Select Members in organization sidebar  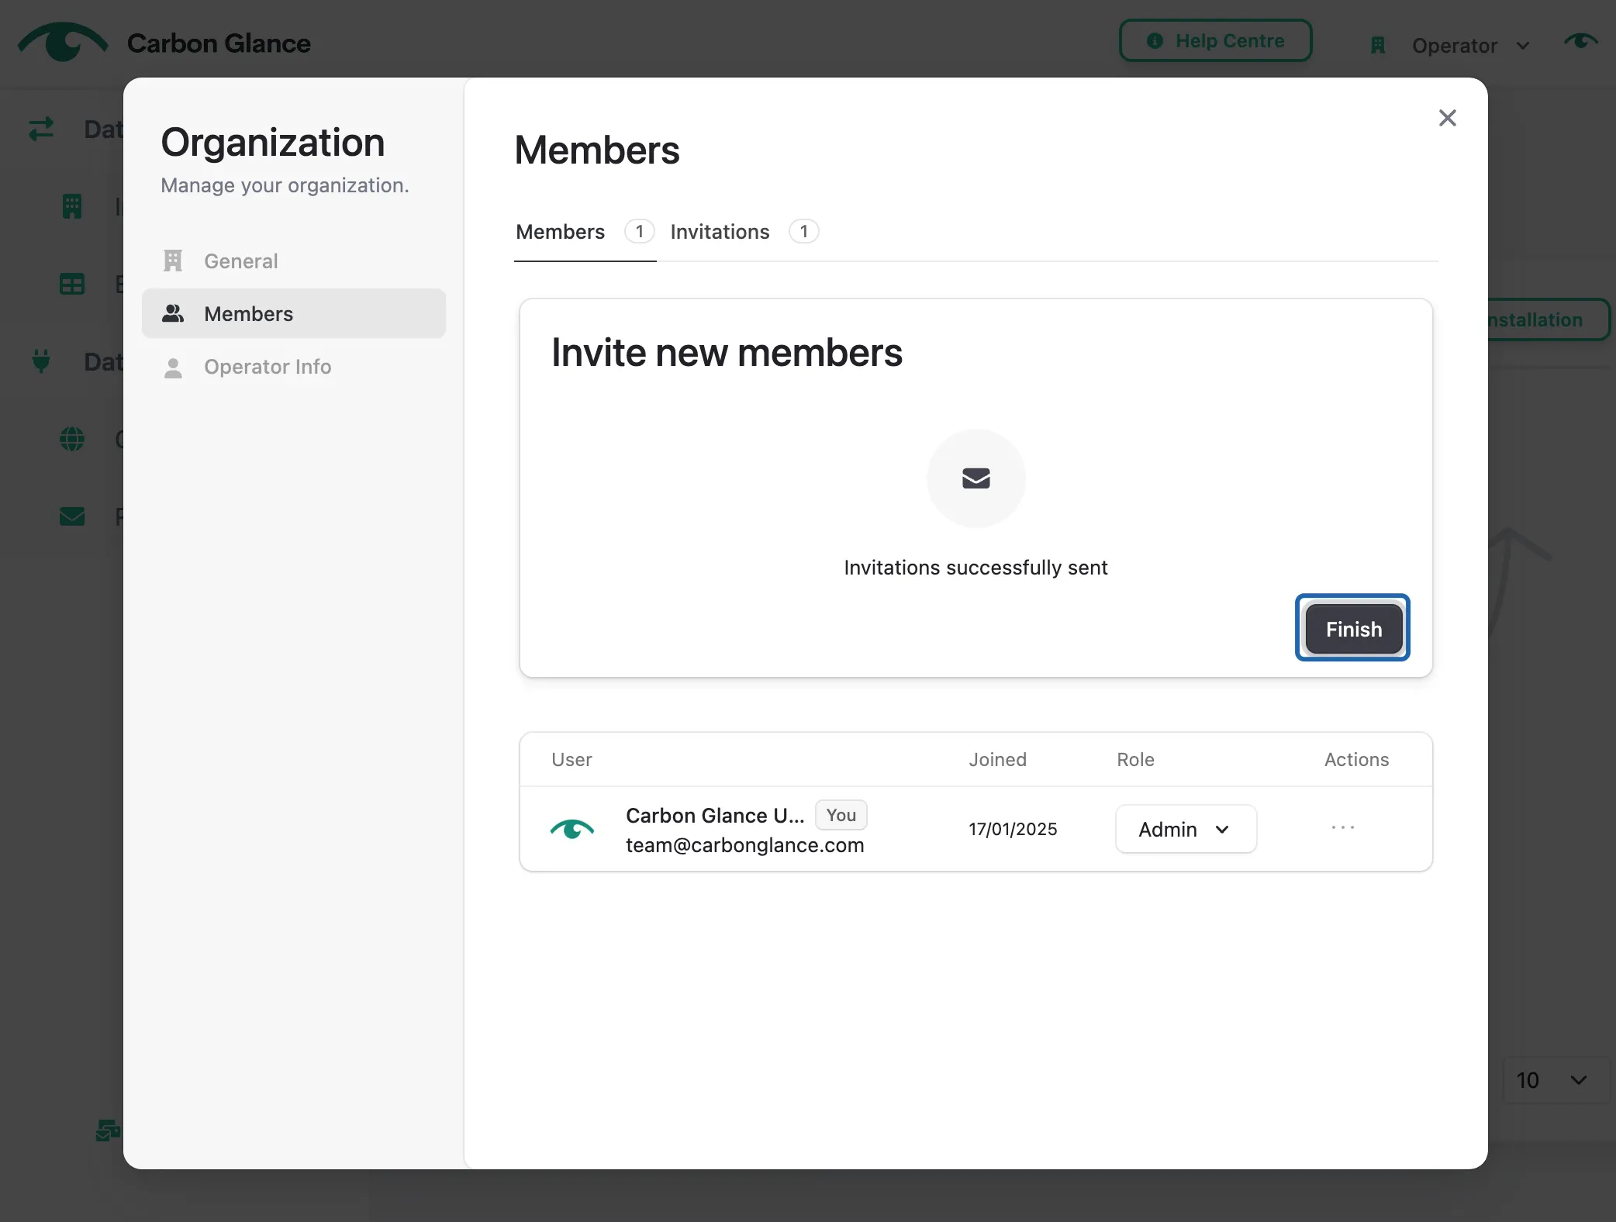coord(293,314)
